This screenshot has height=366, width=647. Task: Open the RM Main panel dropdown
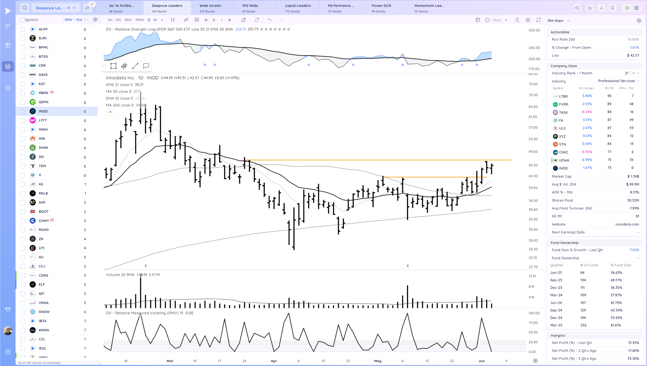[x=568, y=21]
